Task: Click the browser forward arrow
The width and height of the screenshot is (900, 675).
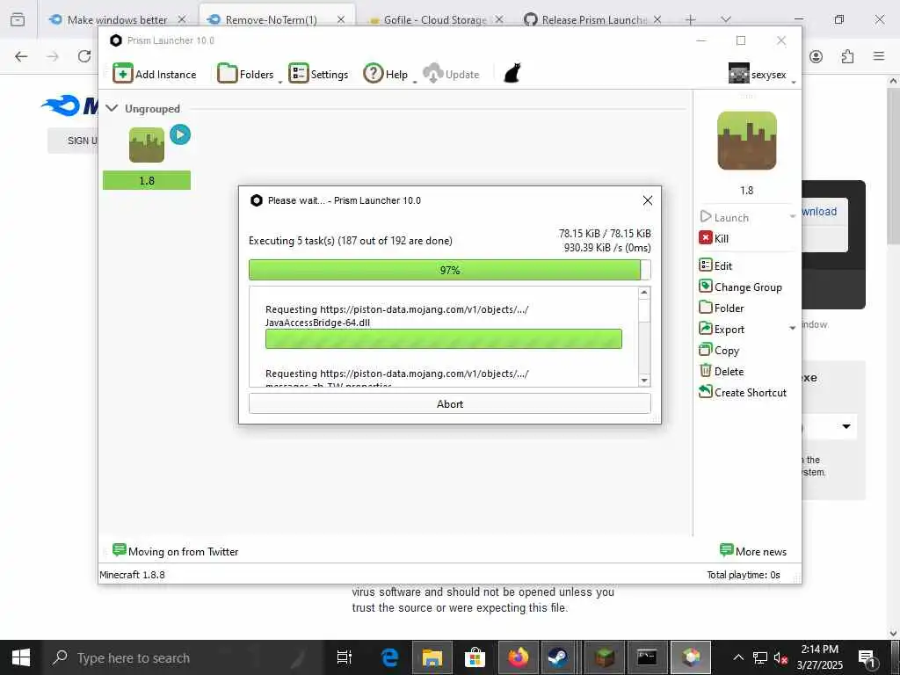Action: coord(53,56)
